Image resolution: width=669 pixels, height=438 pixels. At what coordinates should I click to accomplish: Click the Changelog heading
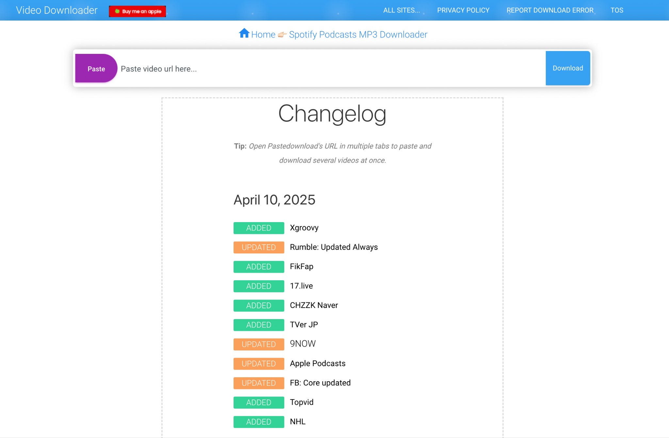click(x=332, y=114)
